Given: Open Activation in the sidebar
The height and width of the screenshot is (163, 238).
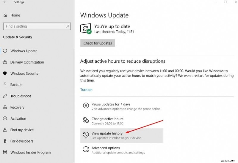Looking at the screenshot, I should pos(18,118).
